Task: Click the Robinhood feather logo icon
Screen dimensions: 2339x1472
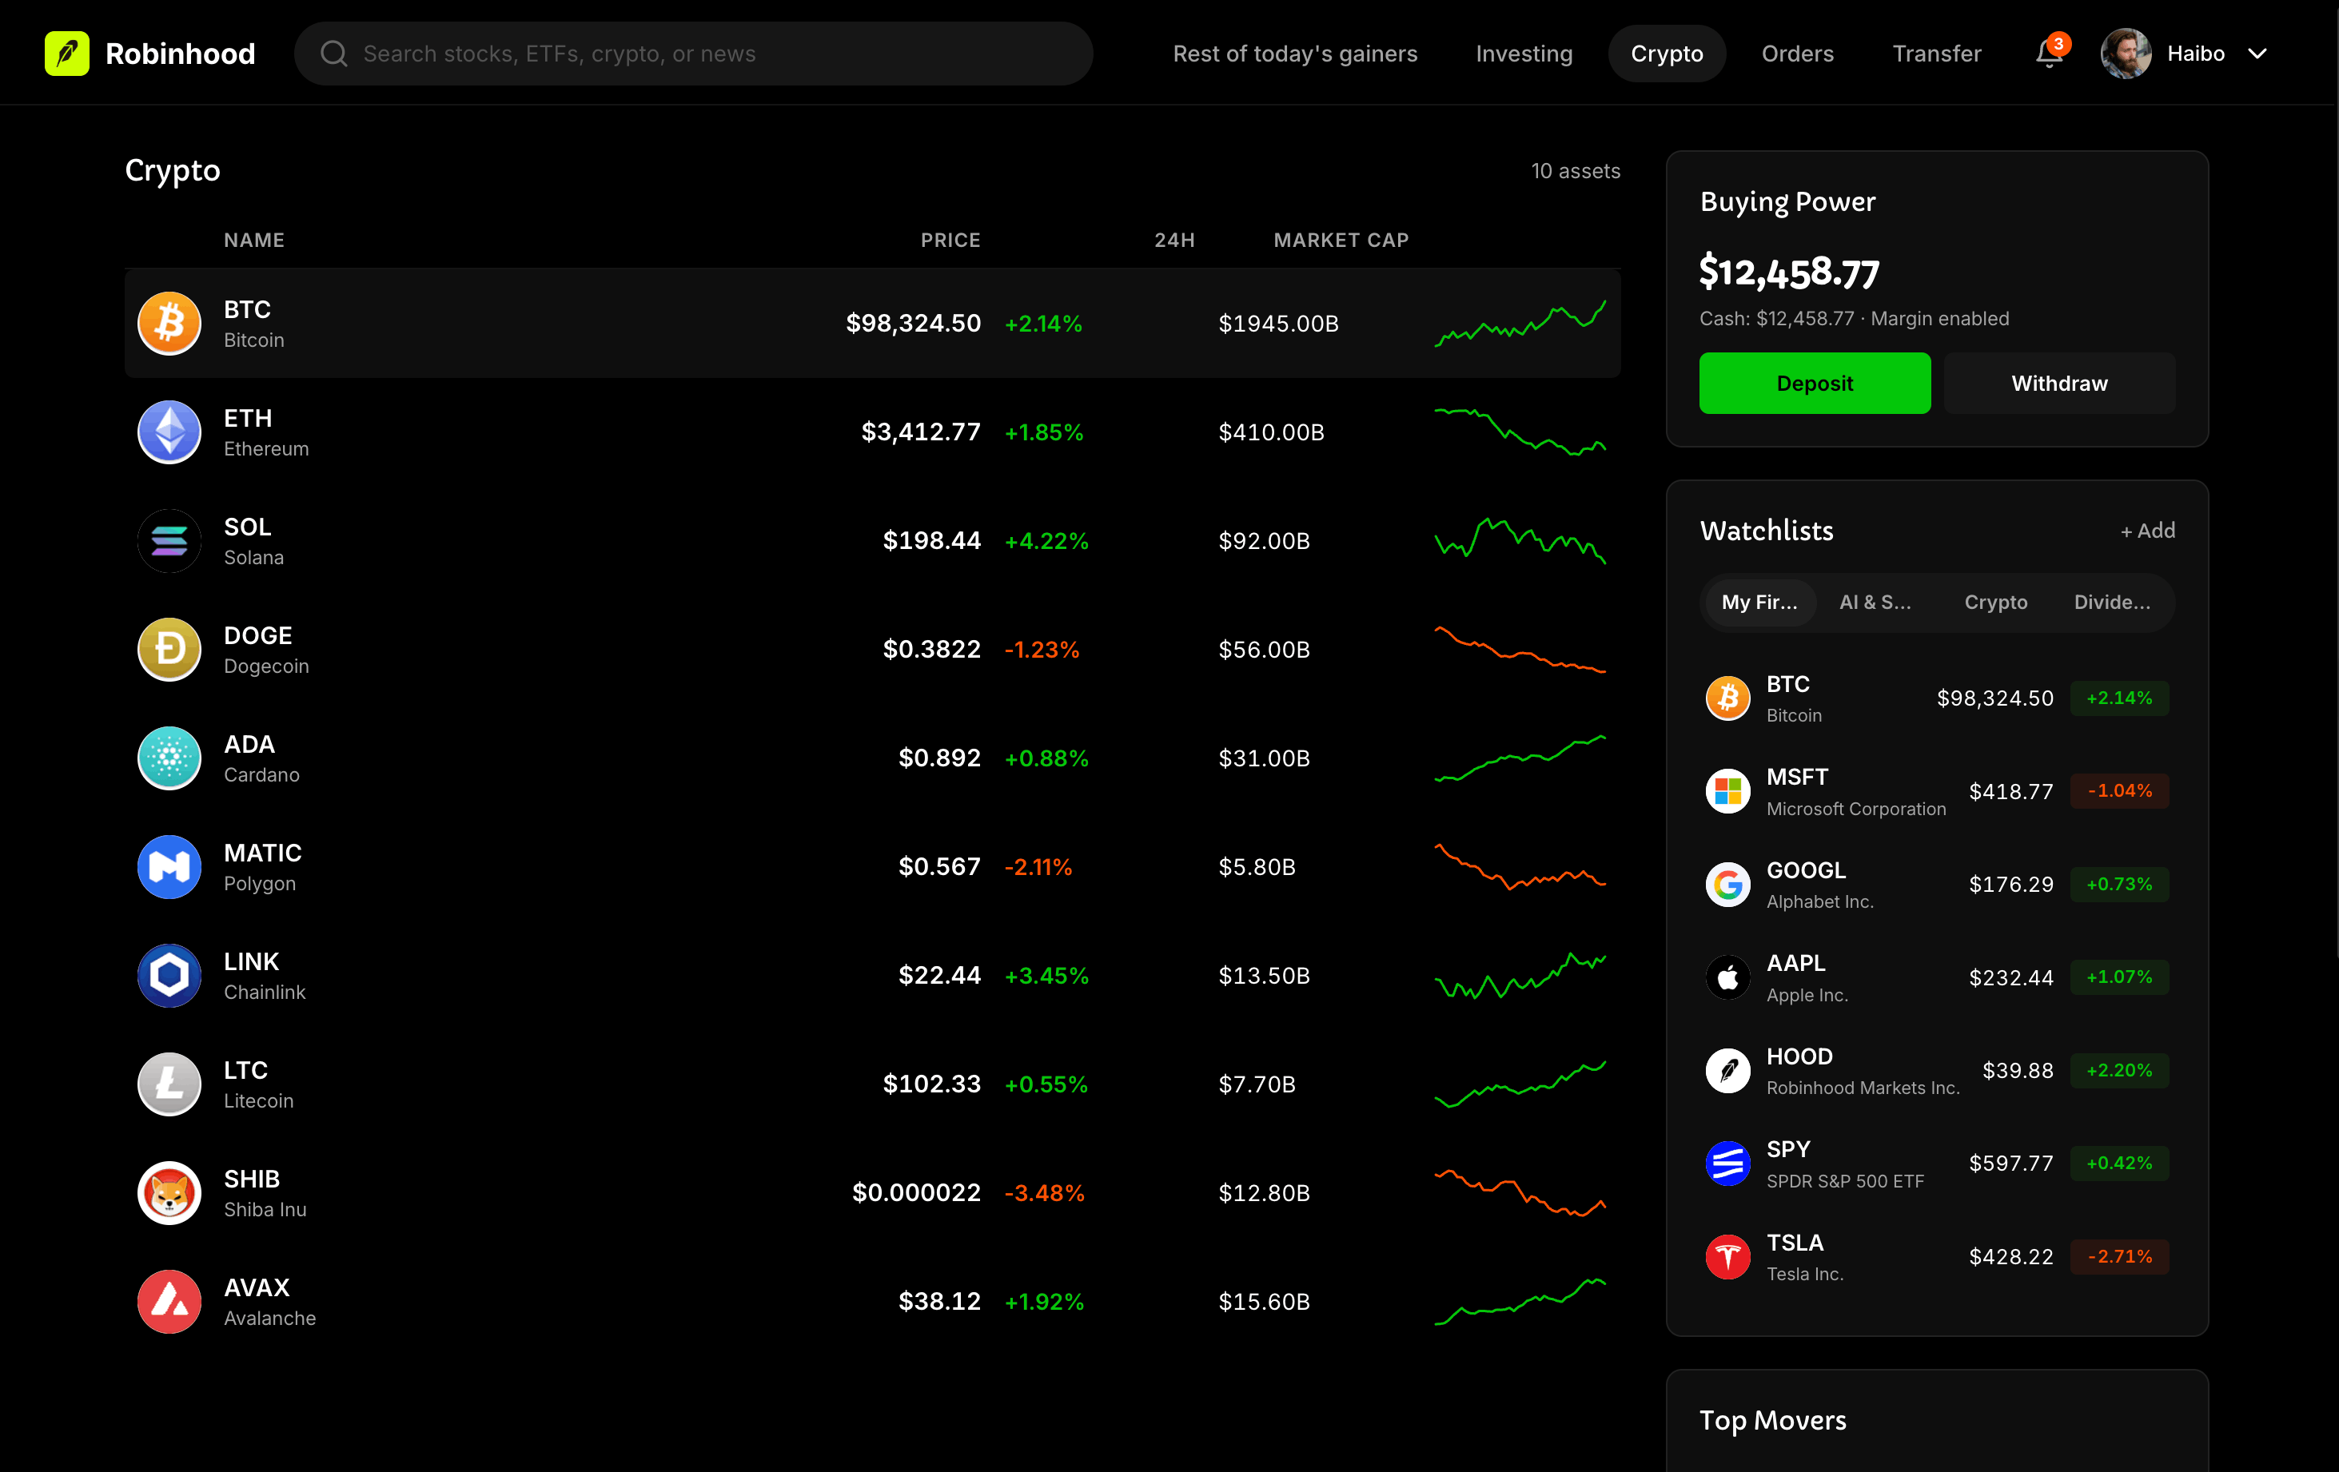Action: click(67, 54)
